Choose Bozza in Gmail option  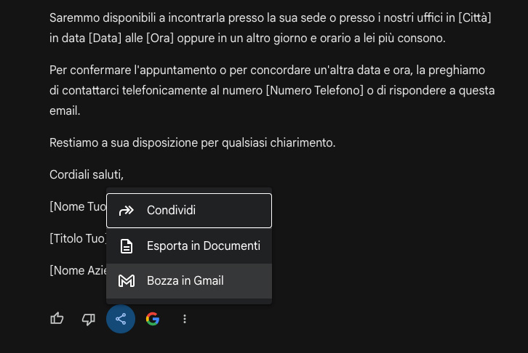tap(185, 280)
